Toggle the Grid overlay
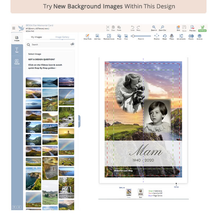This screenshot has height=217, width=217. [x=178, y=28]
